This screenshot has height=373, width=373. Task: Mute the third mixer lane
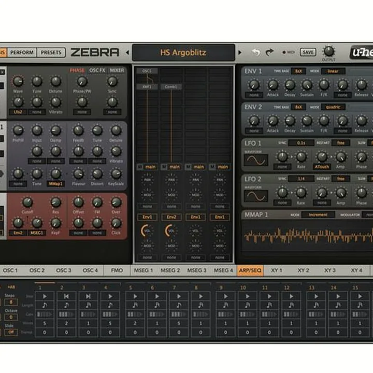coord(188,167)
